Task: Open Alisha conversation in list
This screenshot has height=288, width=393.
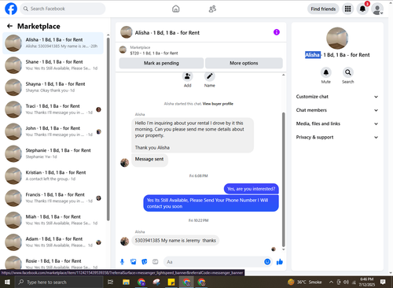Action: pyautogui.click(x=53, y=43)
